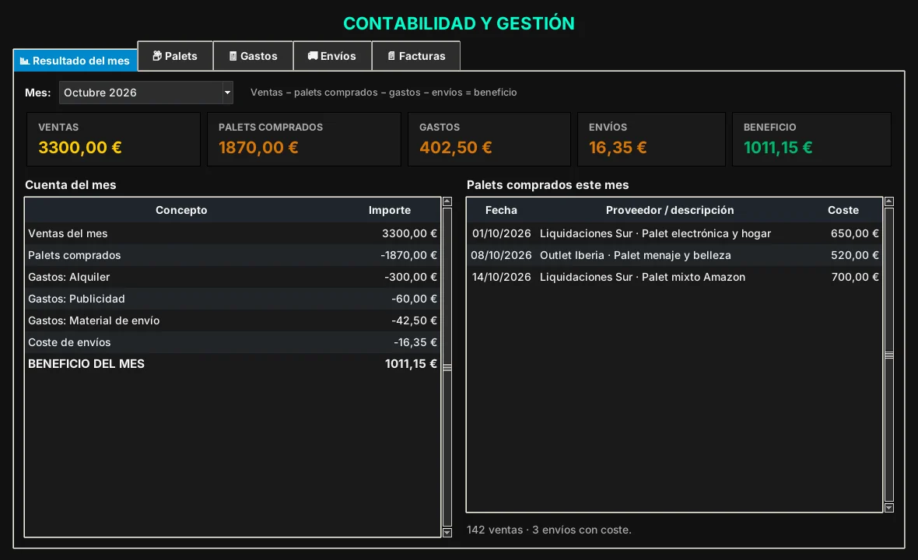Viewport: 918px width, 560px height.
Task: Click Outlet Iberia · Palet menaje y belleza
Action: (636, 255)
